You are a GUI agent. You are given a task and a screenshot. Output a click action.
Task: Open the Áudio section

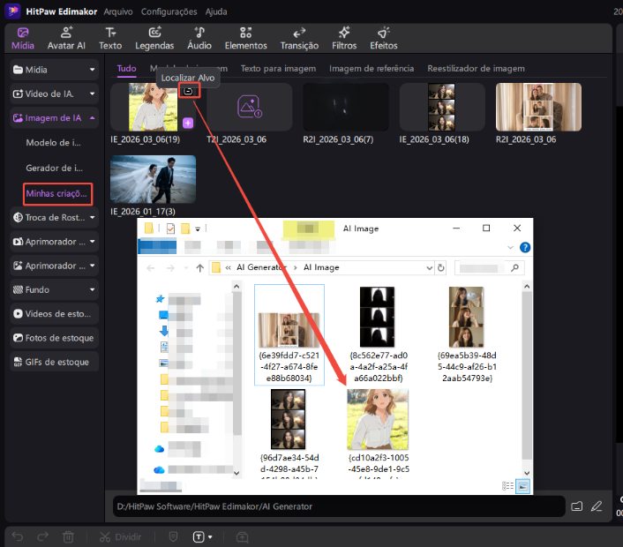click(x=199, y=38)
